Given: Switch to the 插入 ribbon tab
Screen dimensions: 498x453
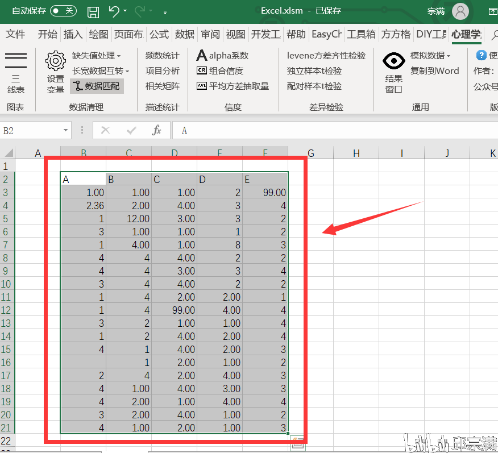Looking at the screenshot, I should (x=73, y=34).
